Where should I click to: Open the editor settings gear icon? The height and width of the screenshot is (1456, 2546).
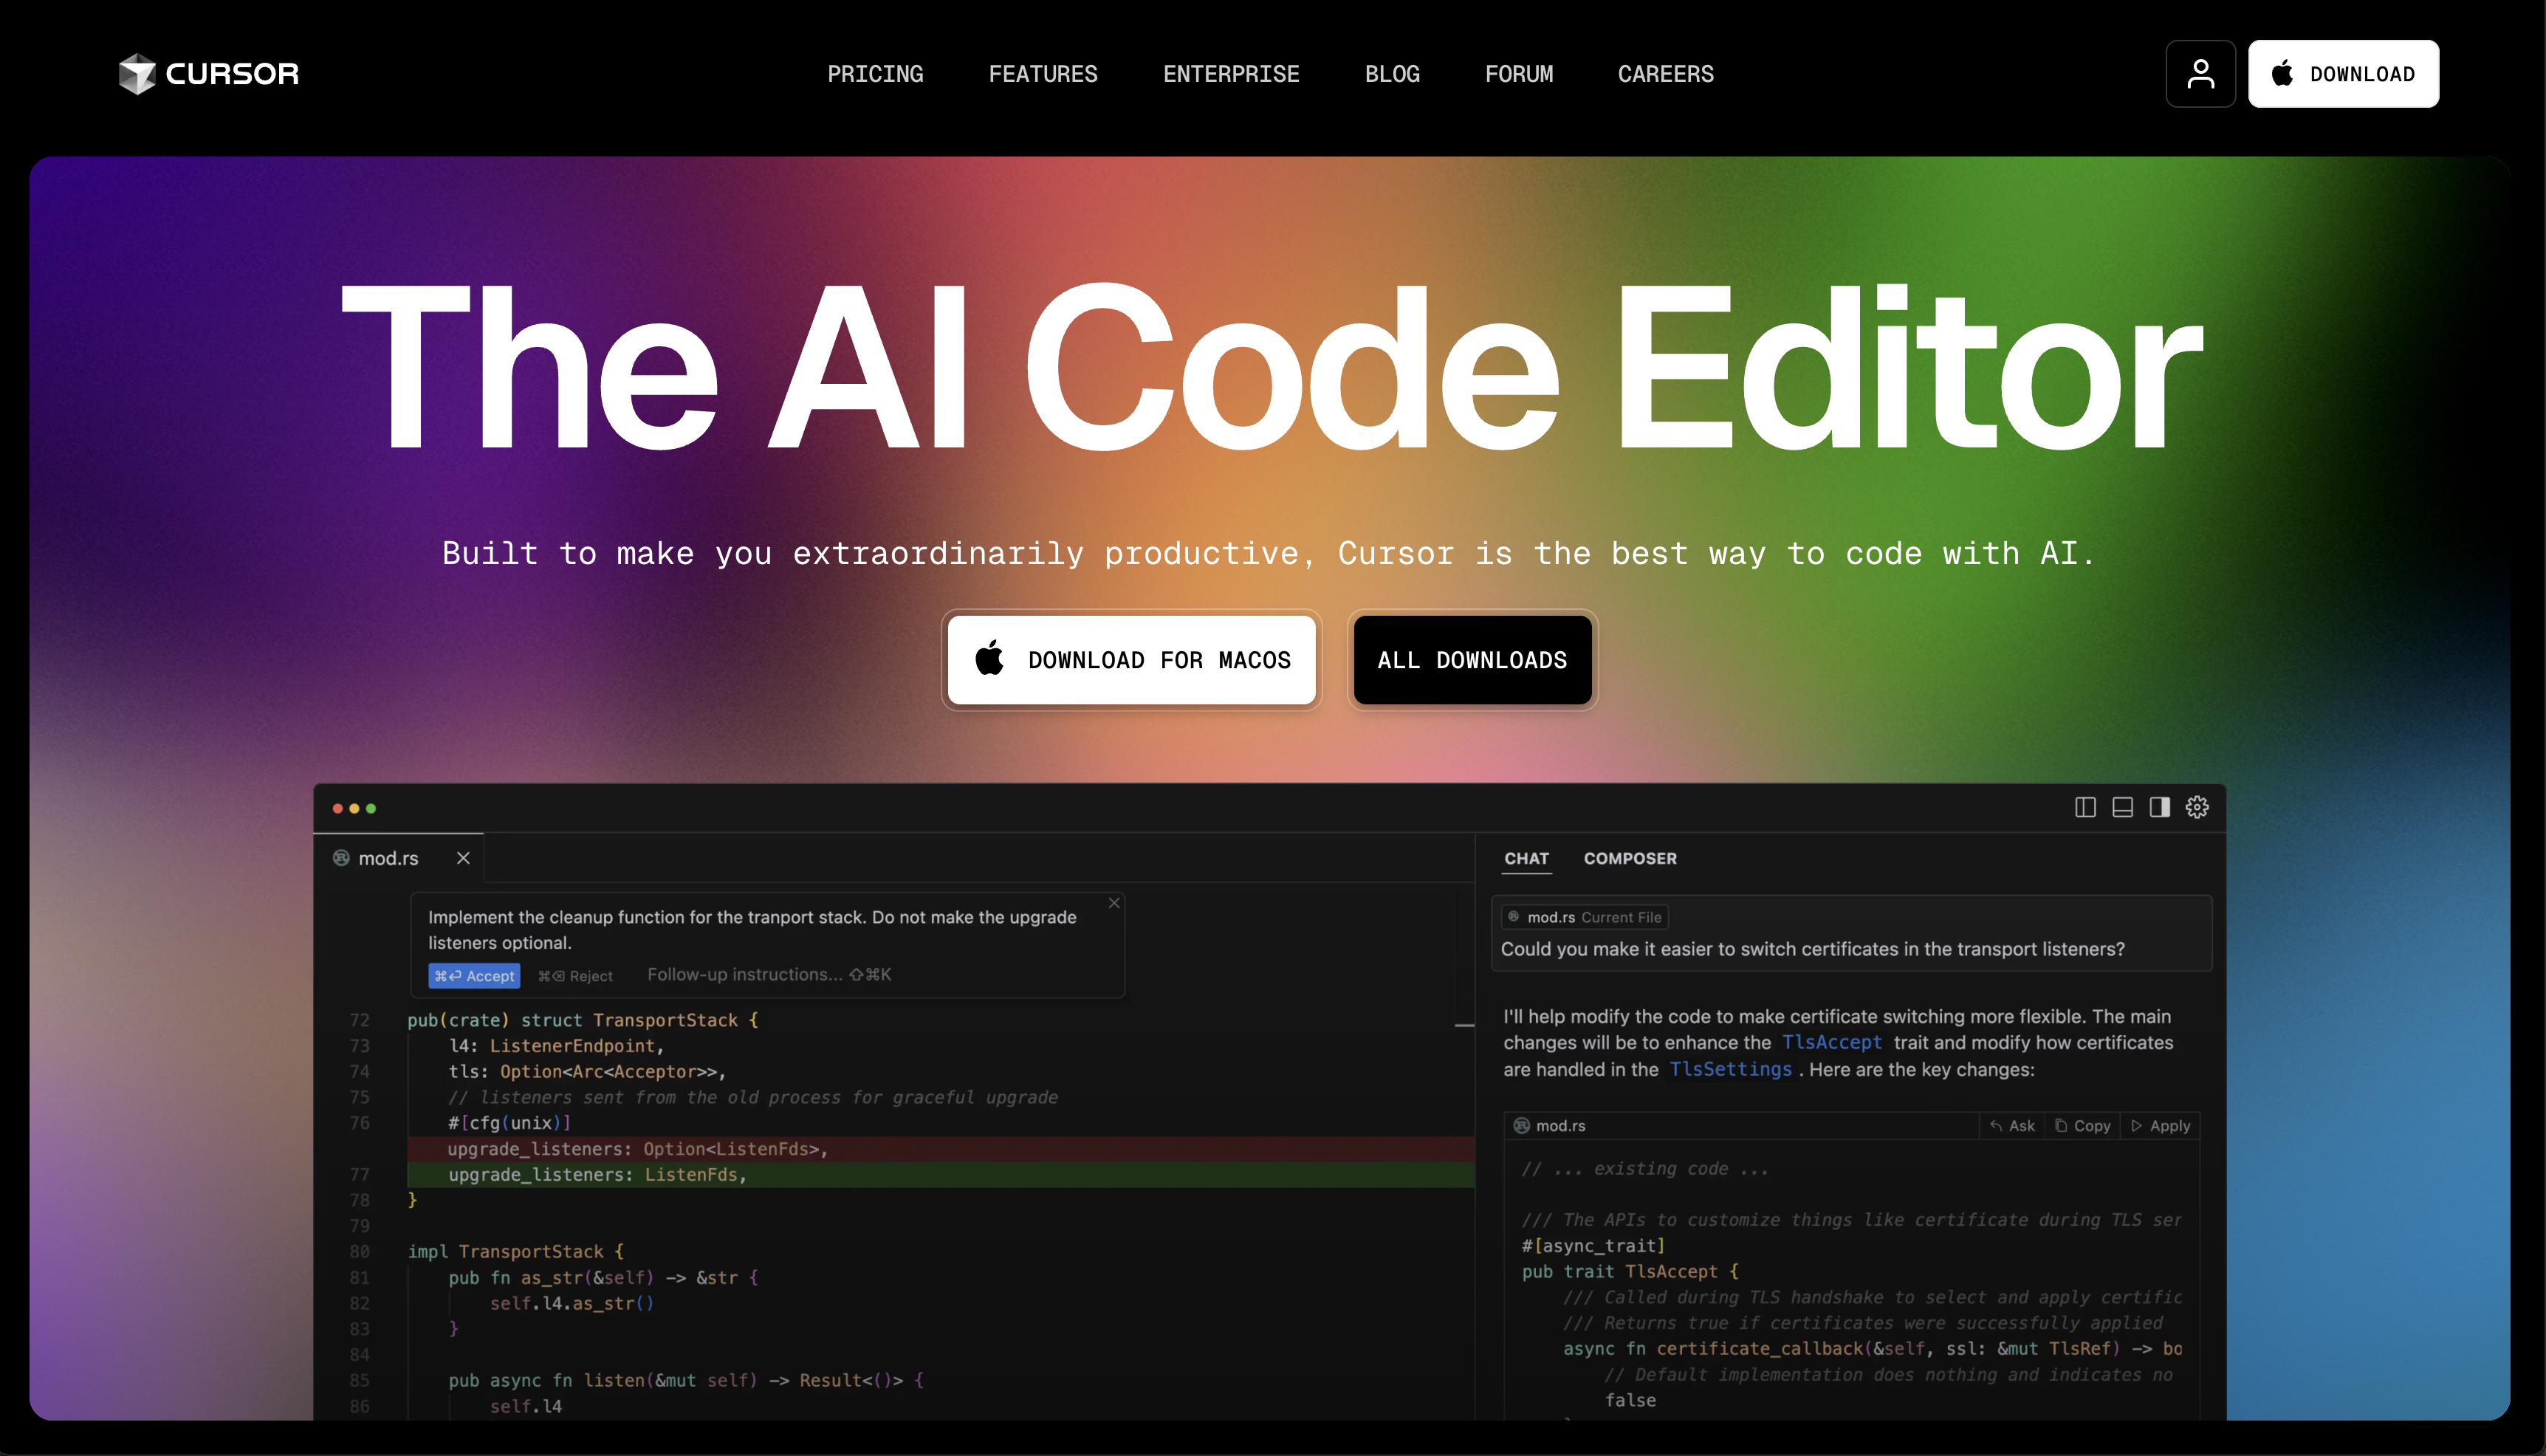[2197, 807]
